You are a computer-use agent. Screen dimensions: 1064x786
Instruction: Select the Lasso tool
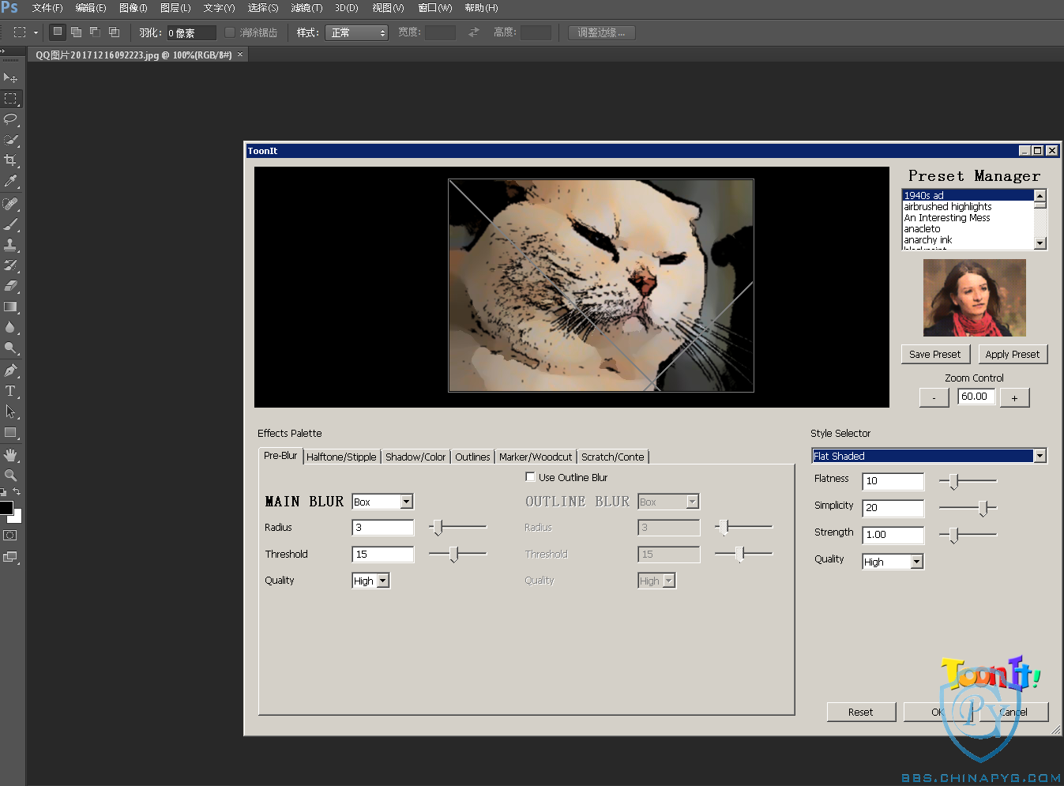(10, 119)
